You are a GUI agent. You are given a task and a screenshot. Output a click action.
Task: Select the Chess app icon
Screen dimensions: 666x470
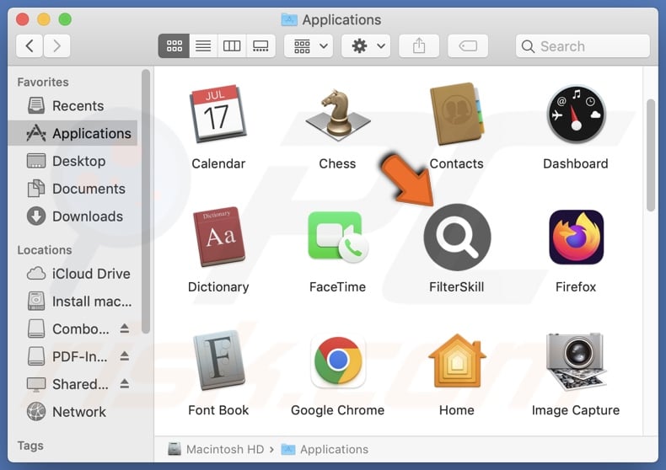pyautogui.click(x=337, y=115)
